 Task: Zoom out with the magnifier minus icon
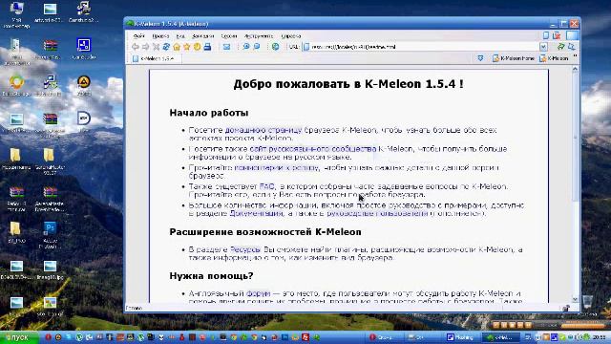pyautogui.click(x=257, y=47)
